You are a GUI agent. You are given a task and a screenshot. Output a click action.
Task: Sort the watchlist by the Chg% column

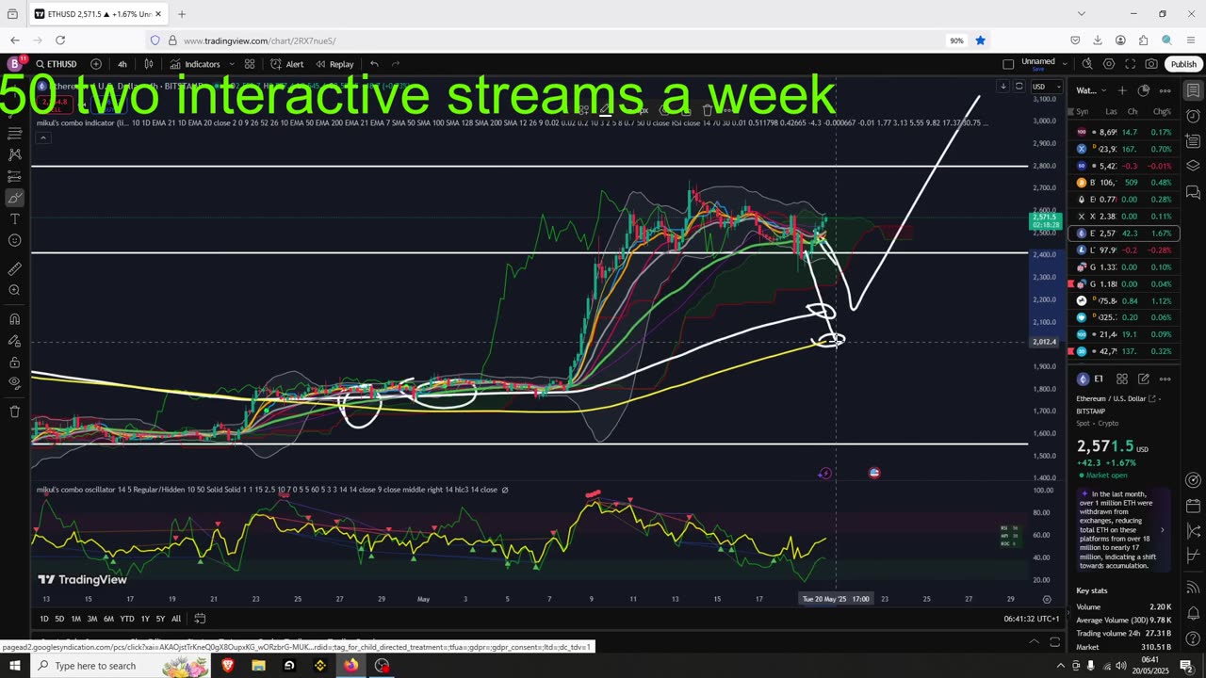click(x=1162, y=111)
